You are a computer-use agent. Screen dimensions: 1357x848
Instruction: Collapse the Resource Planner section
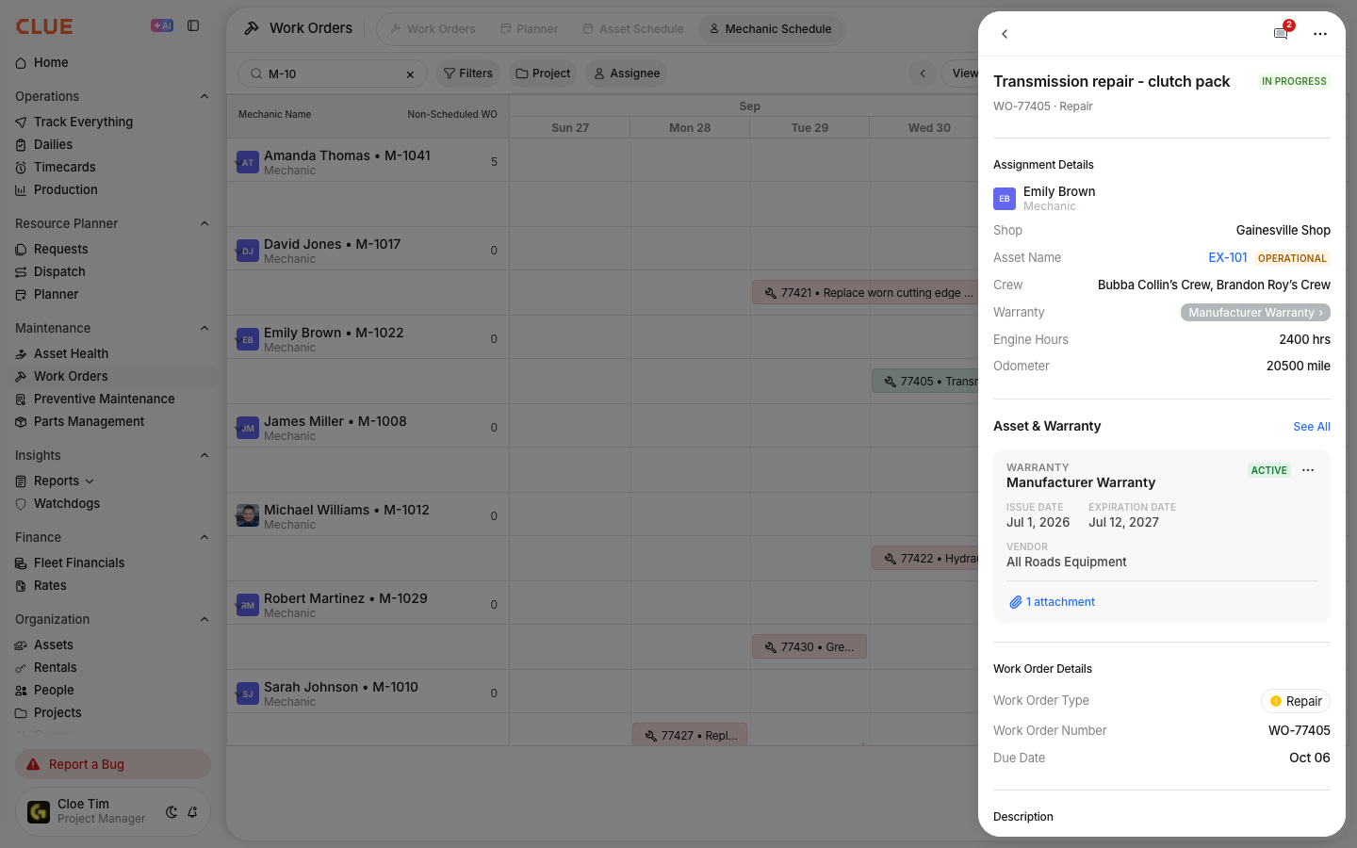pyautogui.click(x=204, y=223)
